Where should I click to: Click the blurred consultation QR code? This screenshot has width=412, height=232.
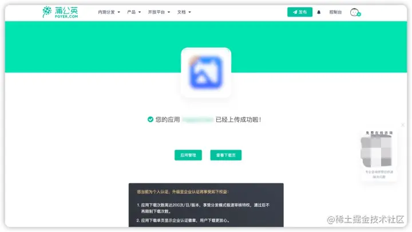point(377,152)
